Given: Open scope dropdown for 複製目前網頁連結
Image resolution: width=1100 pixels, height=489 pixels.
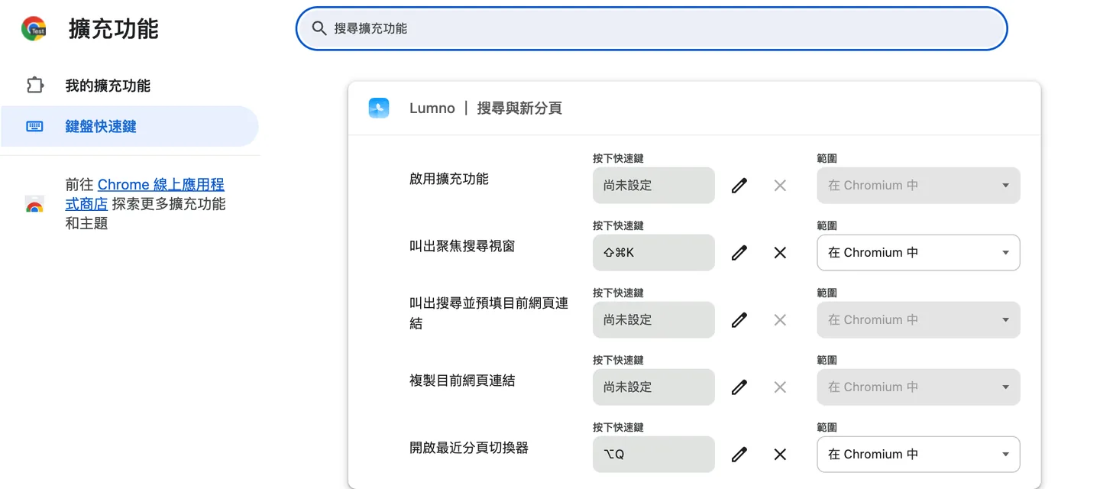Looking at the screenshot, I should pyautogui.click(x=918, y=387).
